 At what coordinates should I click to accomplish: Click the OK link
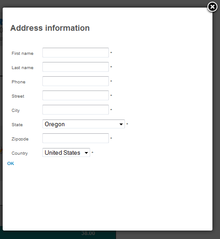(x=11, y=163)
